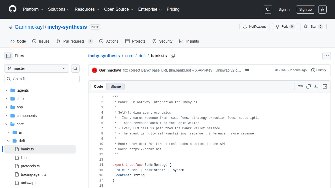Download the raw bankr.ts file
This screenshot has height=188, width=335.
(316, 86)
